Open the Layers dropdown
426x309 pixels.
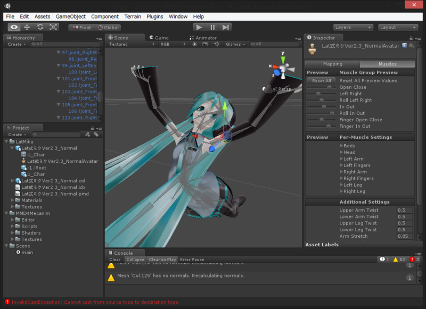(353, 28)
